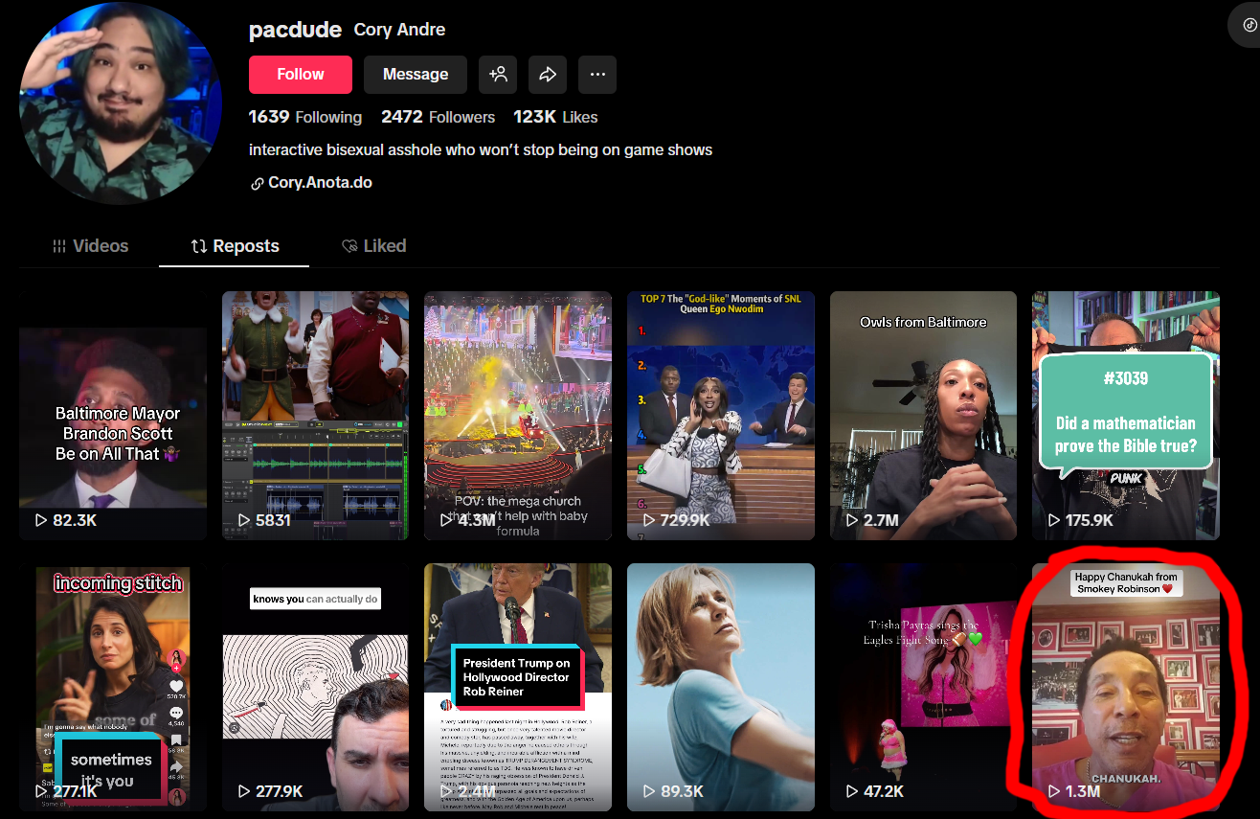Follow the pacdude account
The image size is (1260, 819).
[x=301, y=74]
